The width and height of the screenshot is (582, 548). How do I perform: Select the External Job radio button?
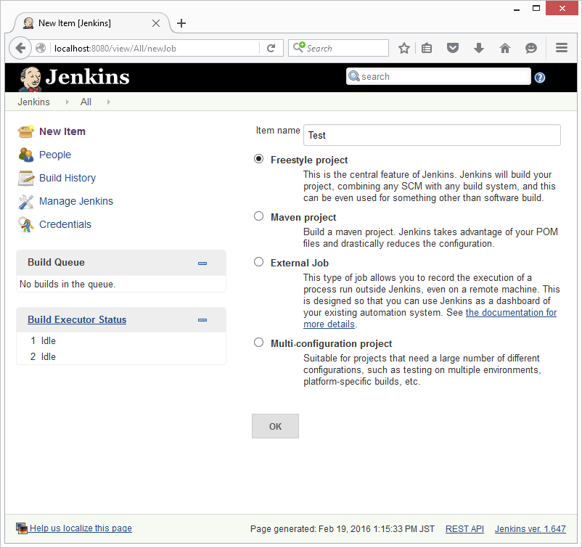pyautogui.click(x=259, y=262)
